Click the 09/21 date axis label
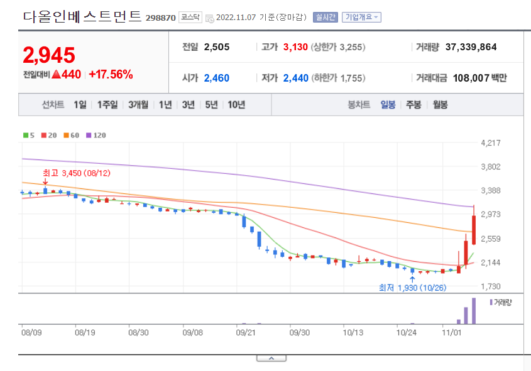The width and height of the screenshot is (531, 371). [x=246, y=333]
